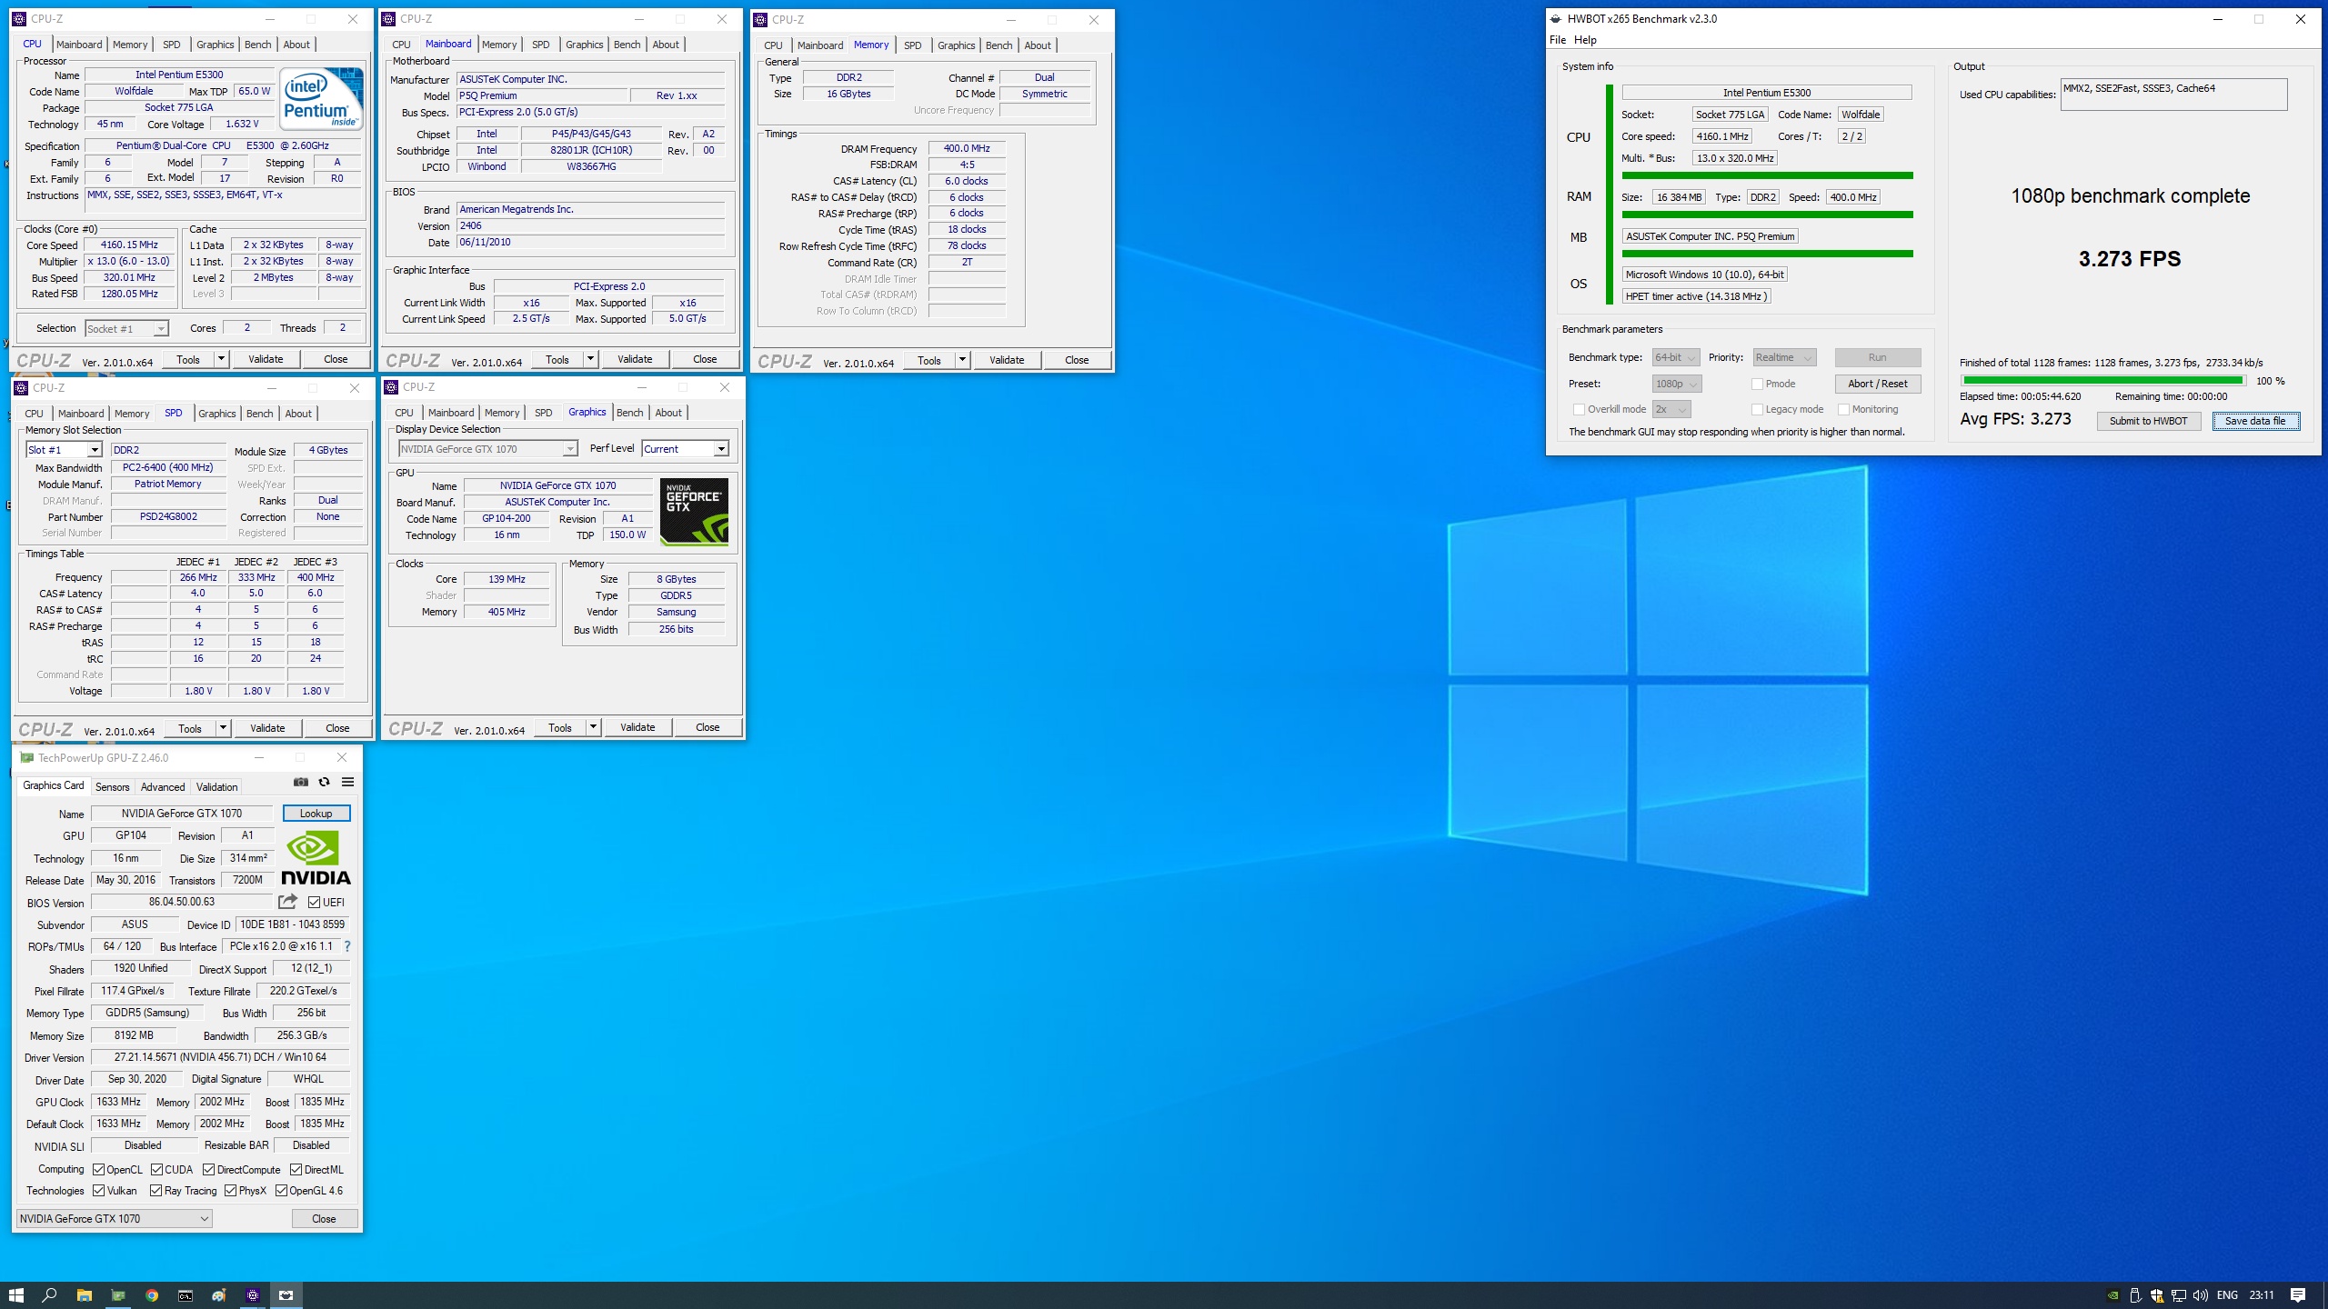Open the Socket #1 selection dropdown
The image size is (2328, 1309).
coord(126,328)
